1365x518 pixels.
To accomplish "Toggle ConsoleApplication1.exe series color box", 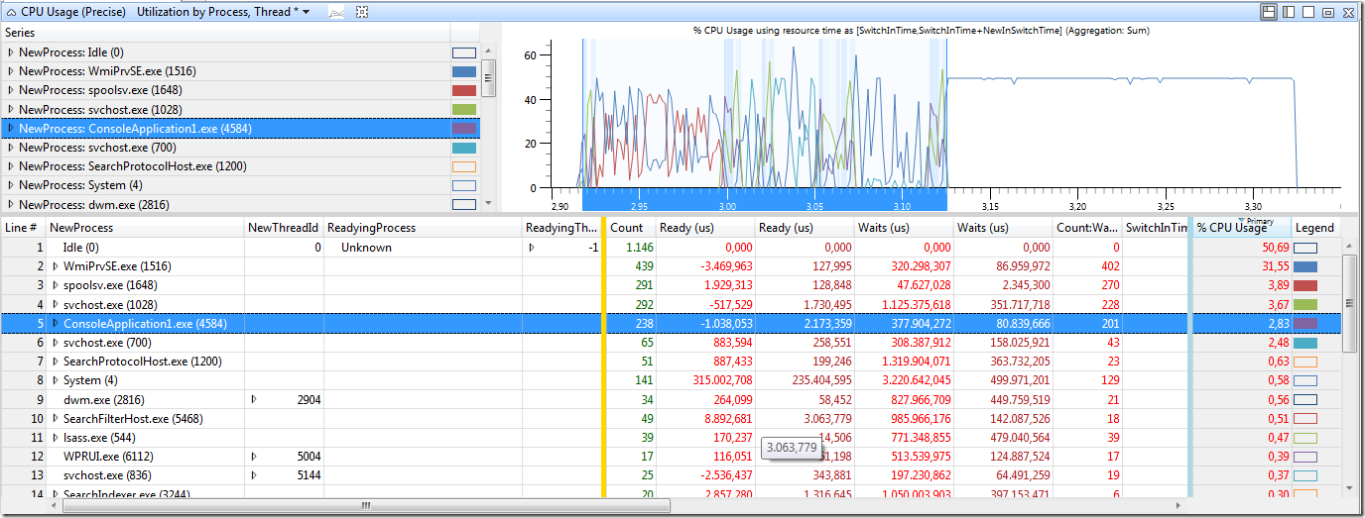I will pyautogui.click(x=464, y=129).
